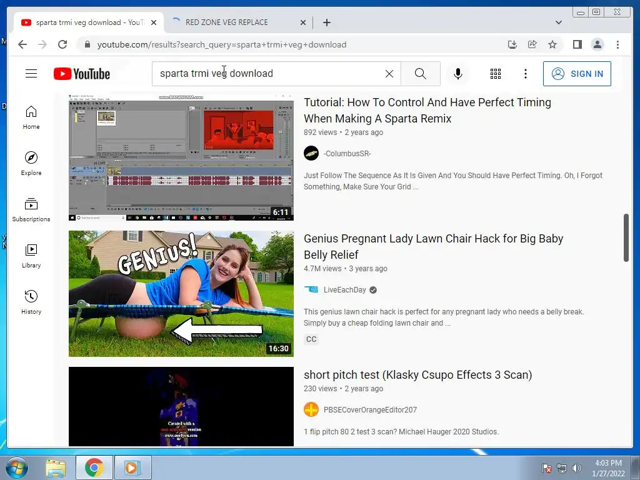Open the PBSECoverOrangeEditor207 channel link
The height and width of the screenshot is (480, 640).
[x=370, y=410]
